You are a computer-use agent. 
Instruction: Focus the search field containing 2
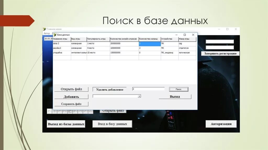point(148,89)
